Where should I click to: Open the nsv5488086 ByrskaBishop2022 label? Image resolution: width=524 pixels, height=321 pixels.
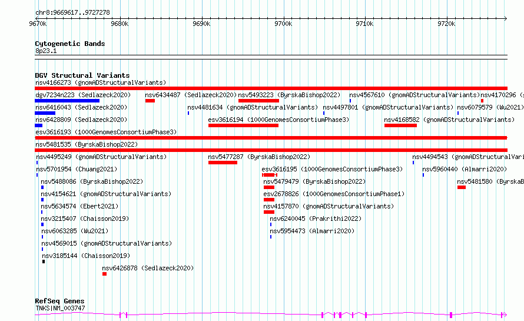[92, 181]
